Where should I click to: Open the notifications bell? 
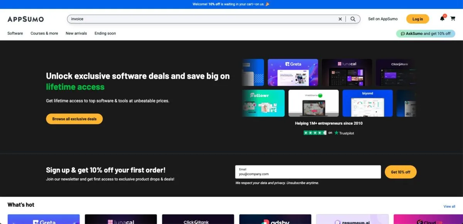click(442, 19)
